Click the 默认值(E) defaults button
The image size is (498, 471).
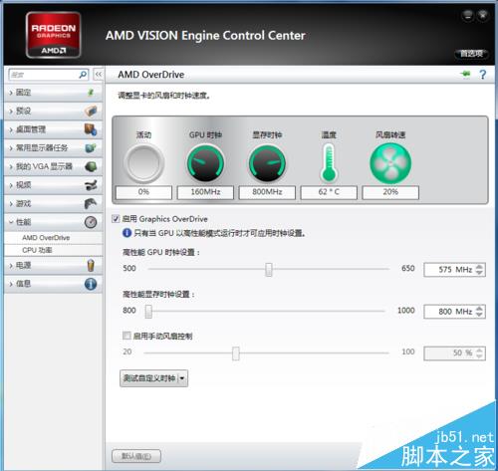click(136, 456)
